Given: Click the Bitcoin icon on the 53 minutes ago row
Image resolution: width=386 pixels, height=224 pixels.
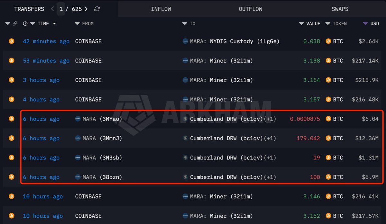Looking at the screenshot, I should pos(12,60).
